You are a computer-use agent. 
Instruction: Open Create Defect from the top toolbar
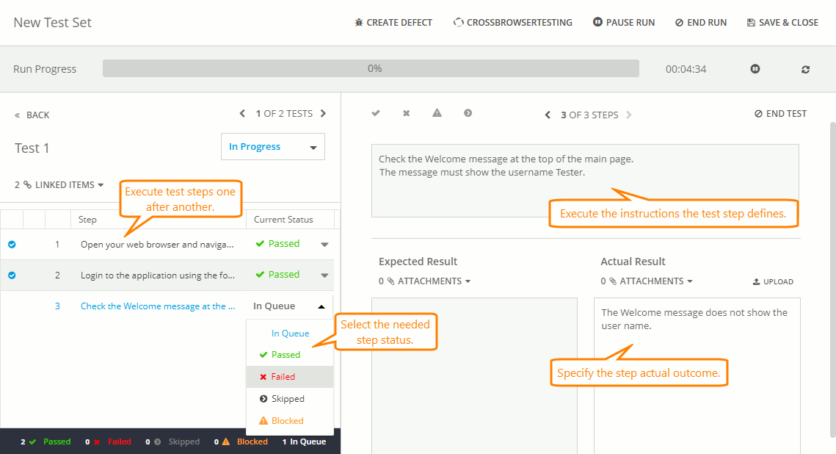(393, 22)
